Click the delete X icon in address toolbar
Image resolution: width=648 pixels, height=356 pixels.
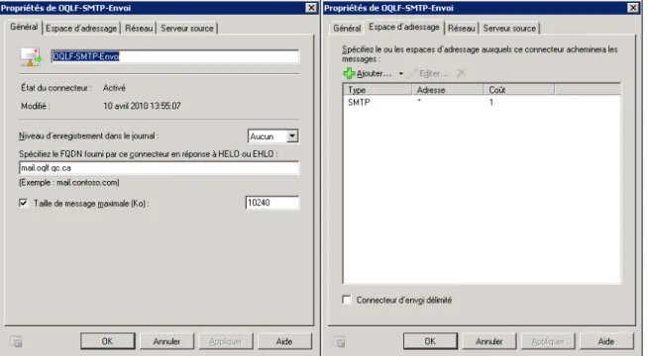pos(461,73)
